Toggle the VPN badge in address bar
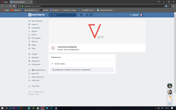176x110 pixels. coord(19,6)
